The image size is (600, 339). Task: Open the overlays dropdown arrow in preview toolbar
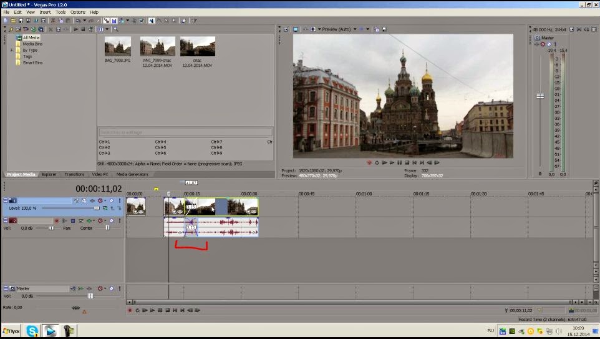(368, 29)
